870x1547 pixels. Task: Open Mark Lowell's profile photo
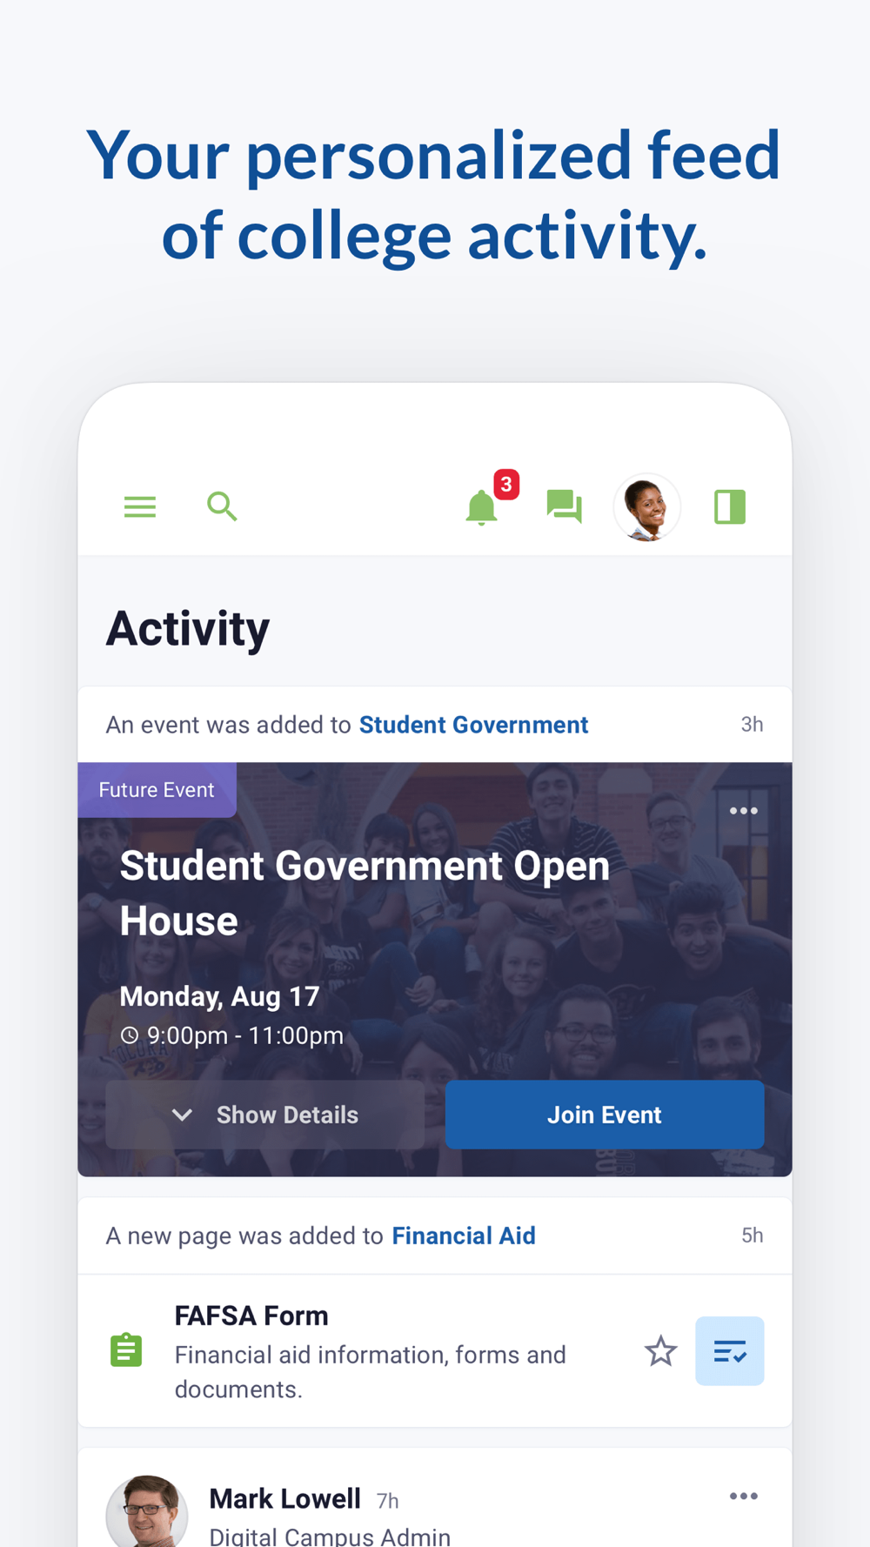pos(147,1512)
